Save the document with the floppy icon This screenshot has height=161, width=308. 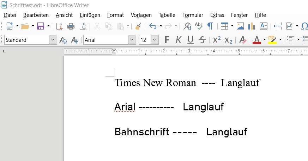[x=41, y=26]
